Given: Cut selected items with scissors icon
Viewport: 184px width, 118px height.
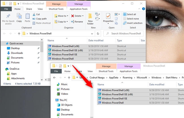Looking at the screenshot, I should (34, 14).
